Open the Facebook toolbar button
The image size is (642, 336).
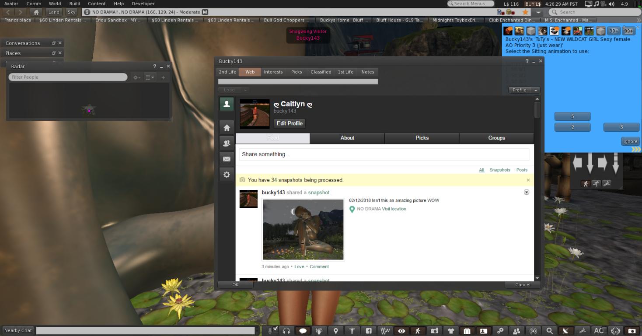[x=369, y=331]
